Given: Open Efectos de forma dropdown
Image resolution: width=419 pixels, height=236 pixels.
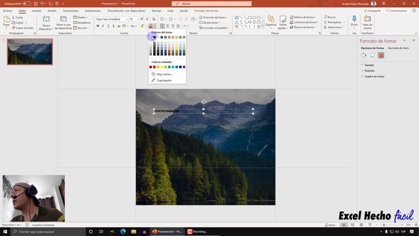Looking at the screenshot, I should point(303,28).
